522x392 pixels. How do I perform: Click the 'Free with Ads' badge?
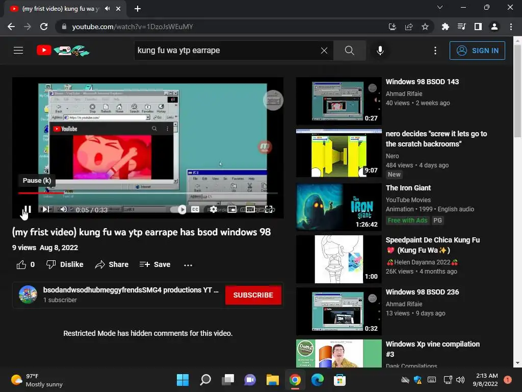[407, 220]
